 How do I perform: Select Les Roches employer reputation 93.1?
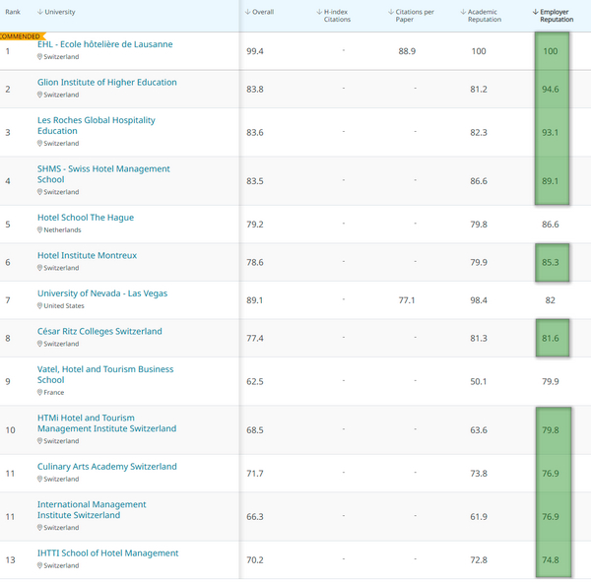point(551,133)
